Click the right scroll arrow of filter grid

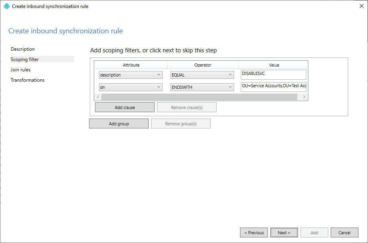pos(304,97)
